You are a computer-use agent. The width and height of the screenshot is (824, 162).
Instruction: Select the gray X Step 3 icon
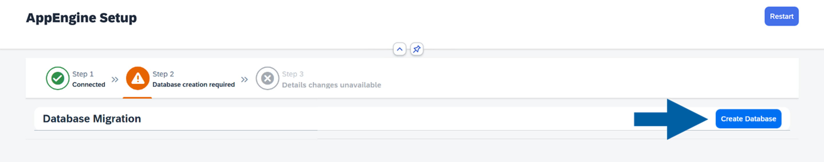coord(267,78)
